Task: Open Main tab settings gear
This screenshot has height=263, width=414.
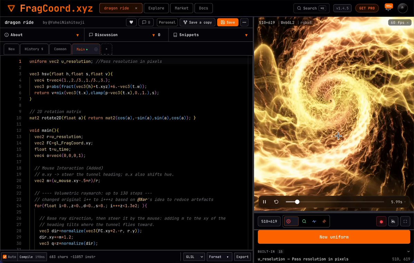Action: pos(96,49)
